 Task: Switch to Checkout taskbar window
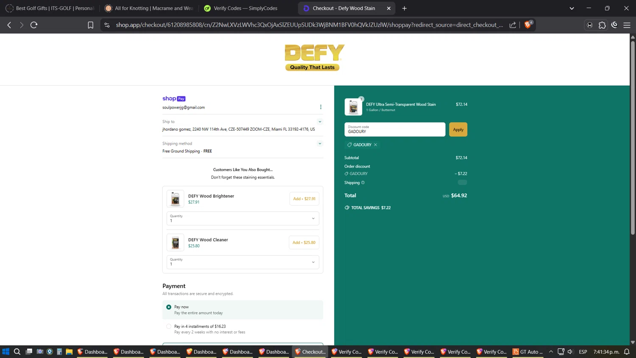tap(310, 352)
